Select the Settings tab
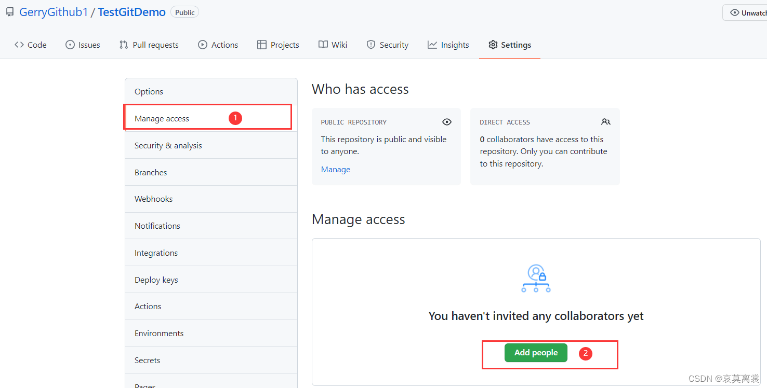Screen dimensions: 767x388 (x=510, y=45)
